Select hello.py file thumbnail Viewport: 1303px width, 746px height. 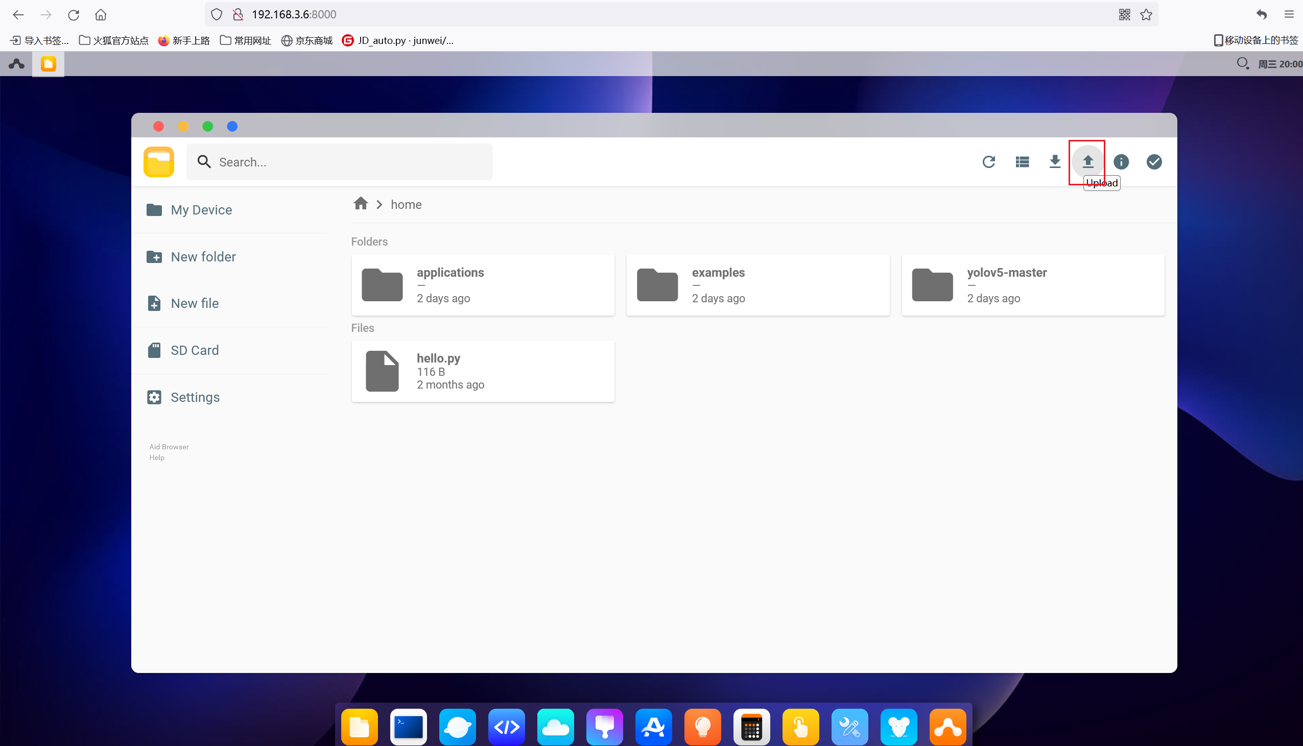[382, 370]
